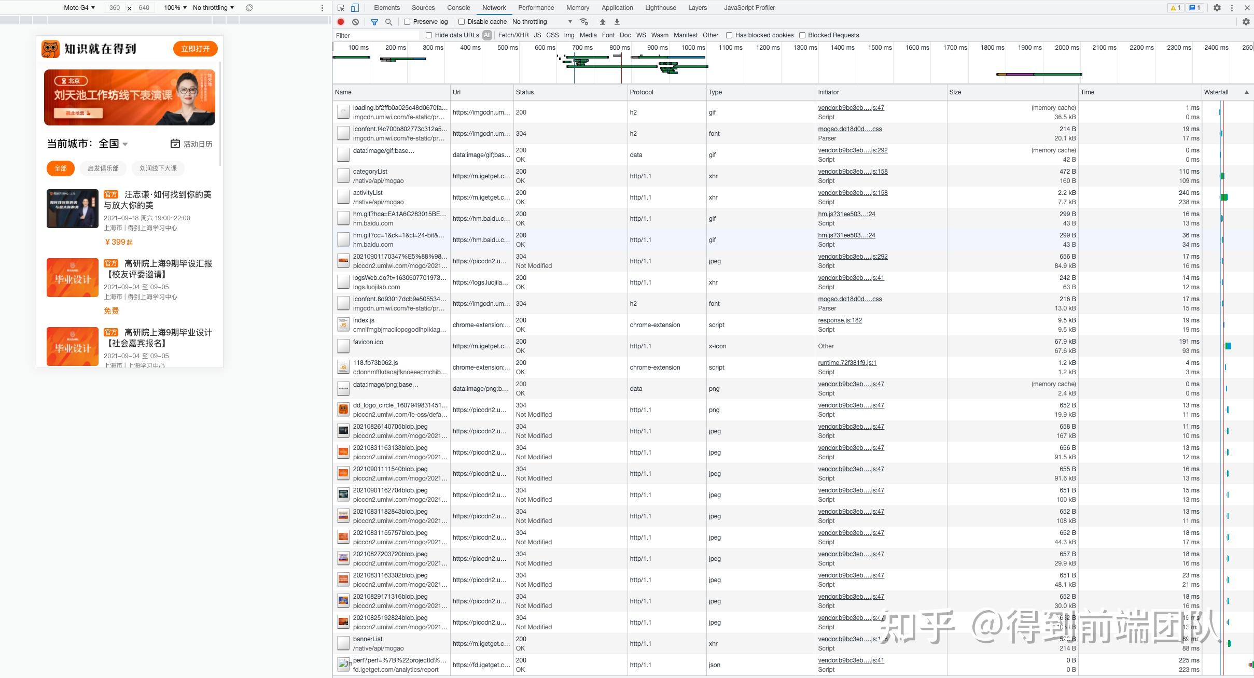Stop recording the network log
Image resolution: width=1254 pixels, height=678 pixels.
click(x=340, y=22)
